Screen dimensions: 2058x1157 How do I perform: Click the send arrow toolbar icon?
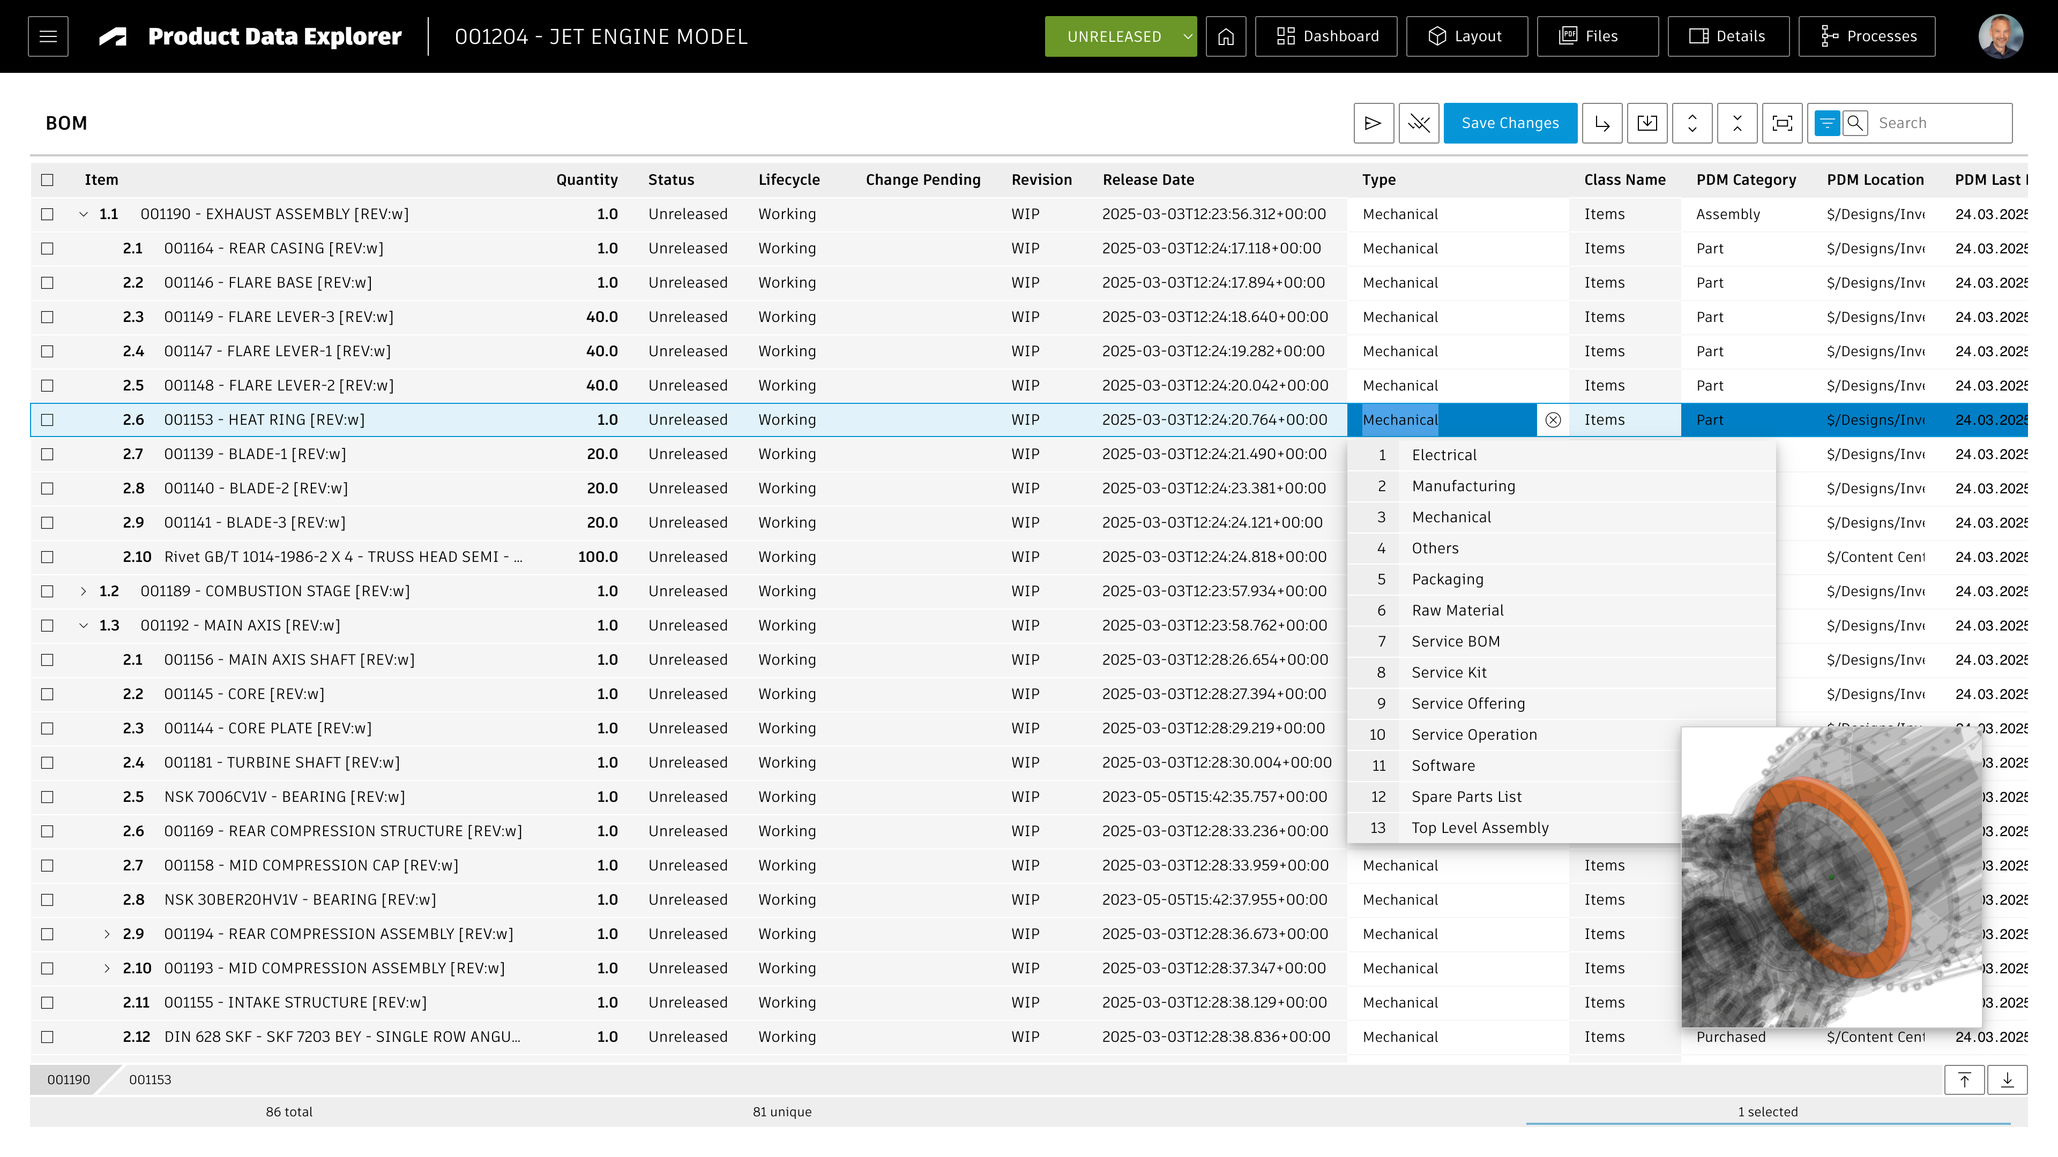(1373, 123)
